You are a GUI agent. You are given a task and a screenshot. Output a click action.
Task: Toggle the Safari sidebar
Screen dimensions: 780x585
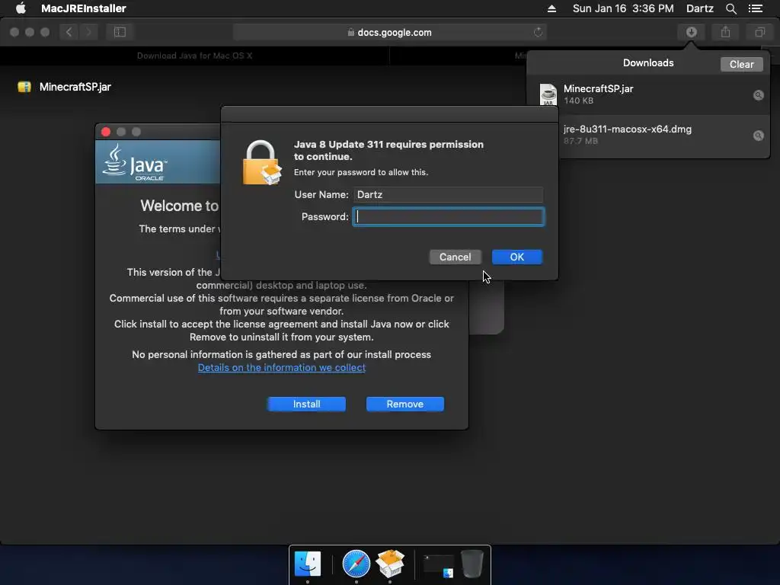pyautogui.click(x=120, y=32)
